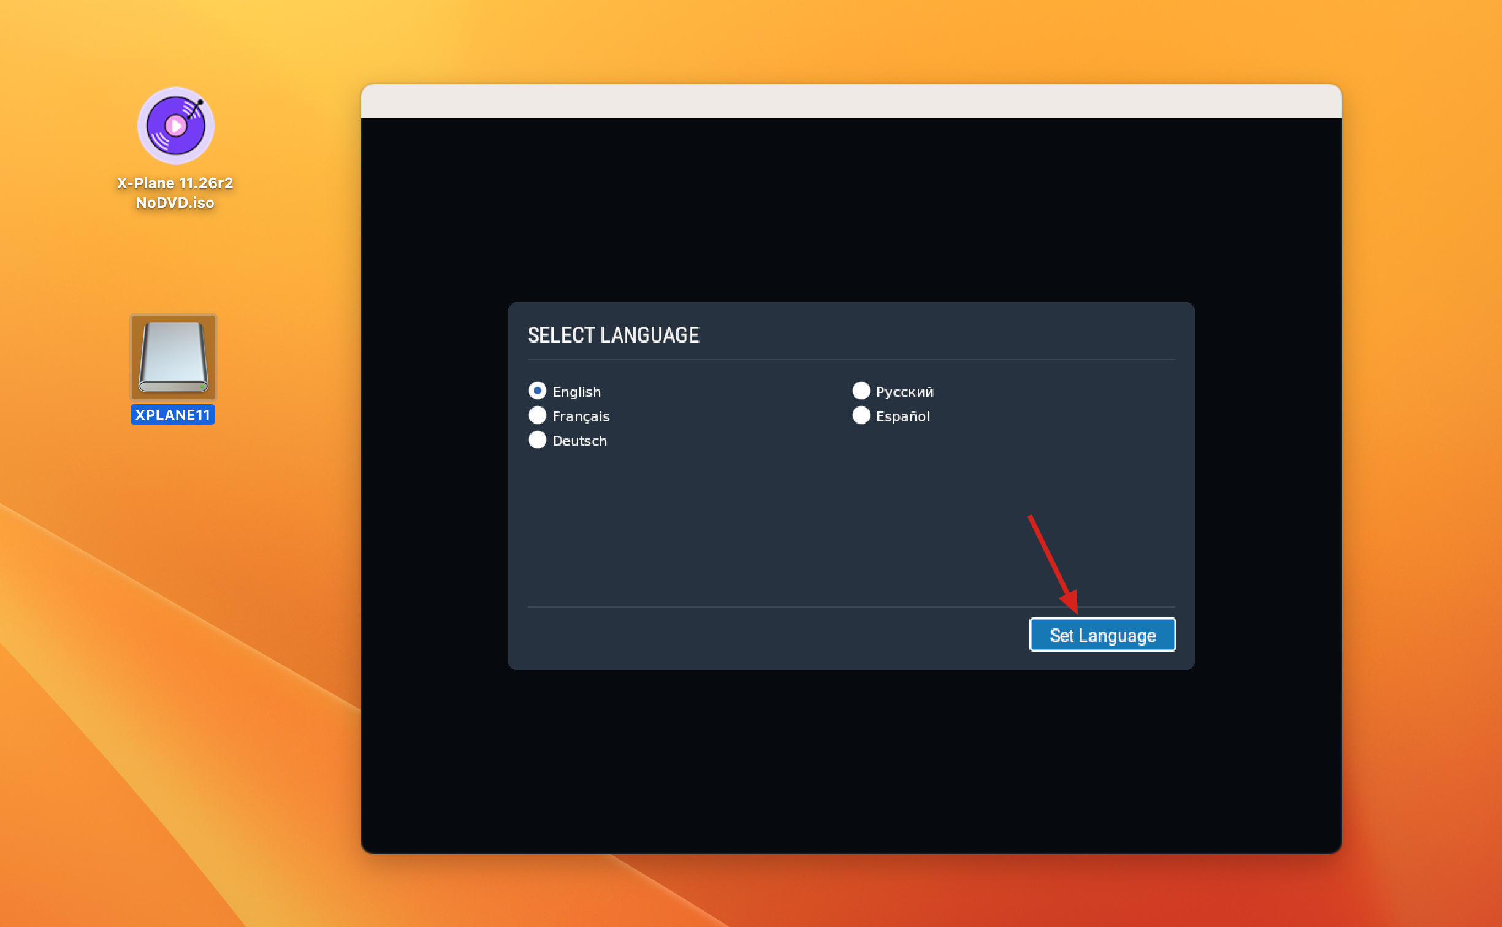Click the Français language label text
Screen dimensions: 1502x927
click(x=581, y=416)
